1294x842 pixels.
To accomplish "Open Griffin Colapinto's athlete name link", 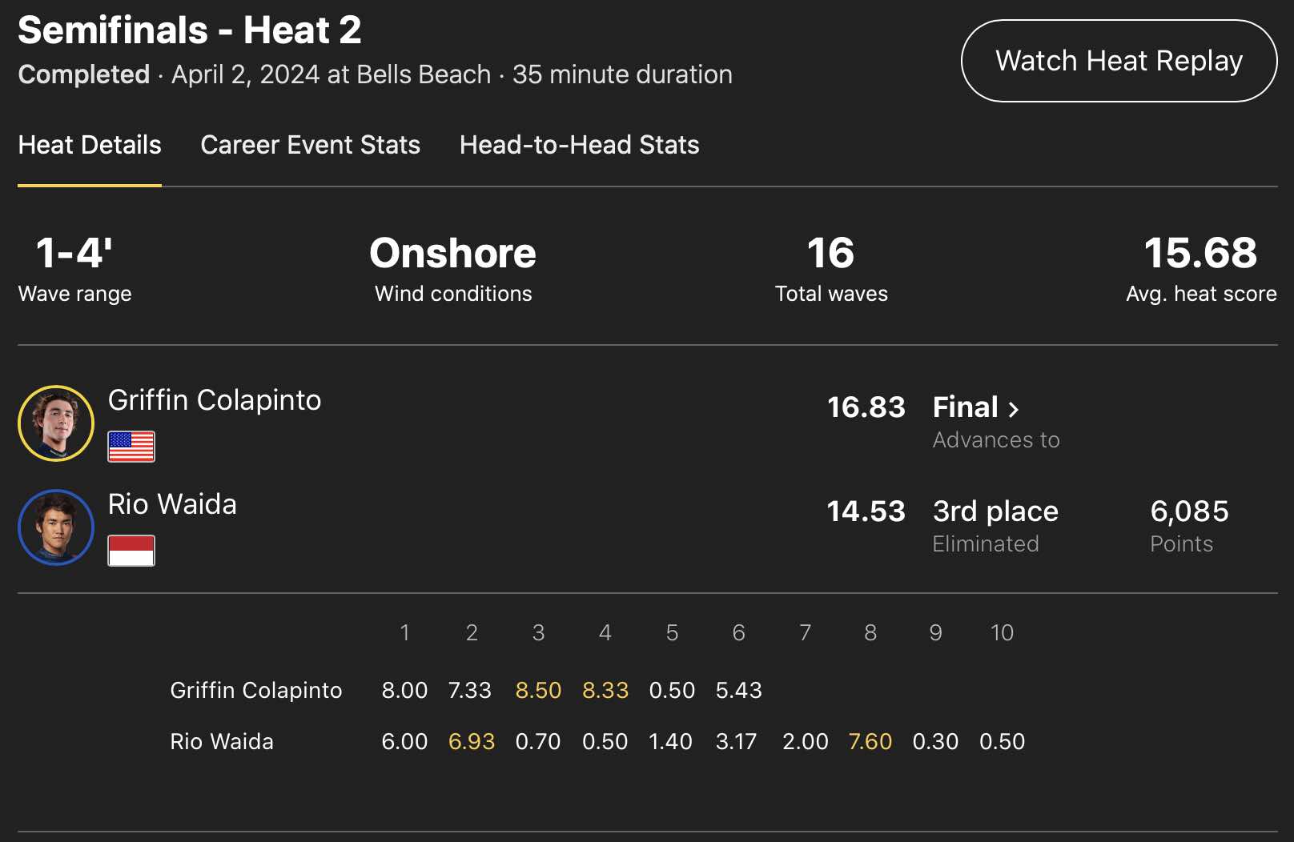I will coord(215,400).
